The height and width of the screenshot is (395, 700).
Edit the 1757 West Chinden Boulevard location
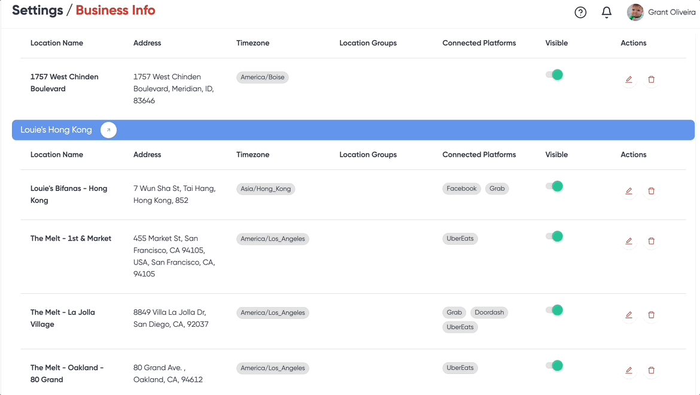(629, 80)
